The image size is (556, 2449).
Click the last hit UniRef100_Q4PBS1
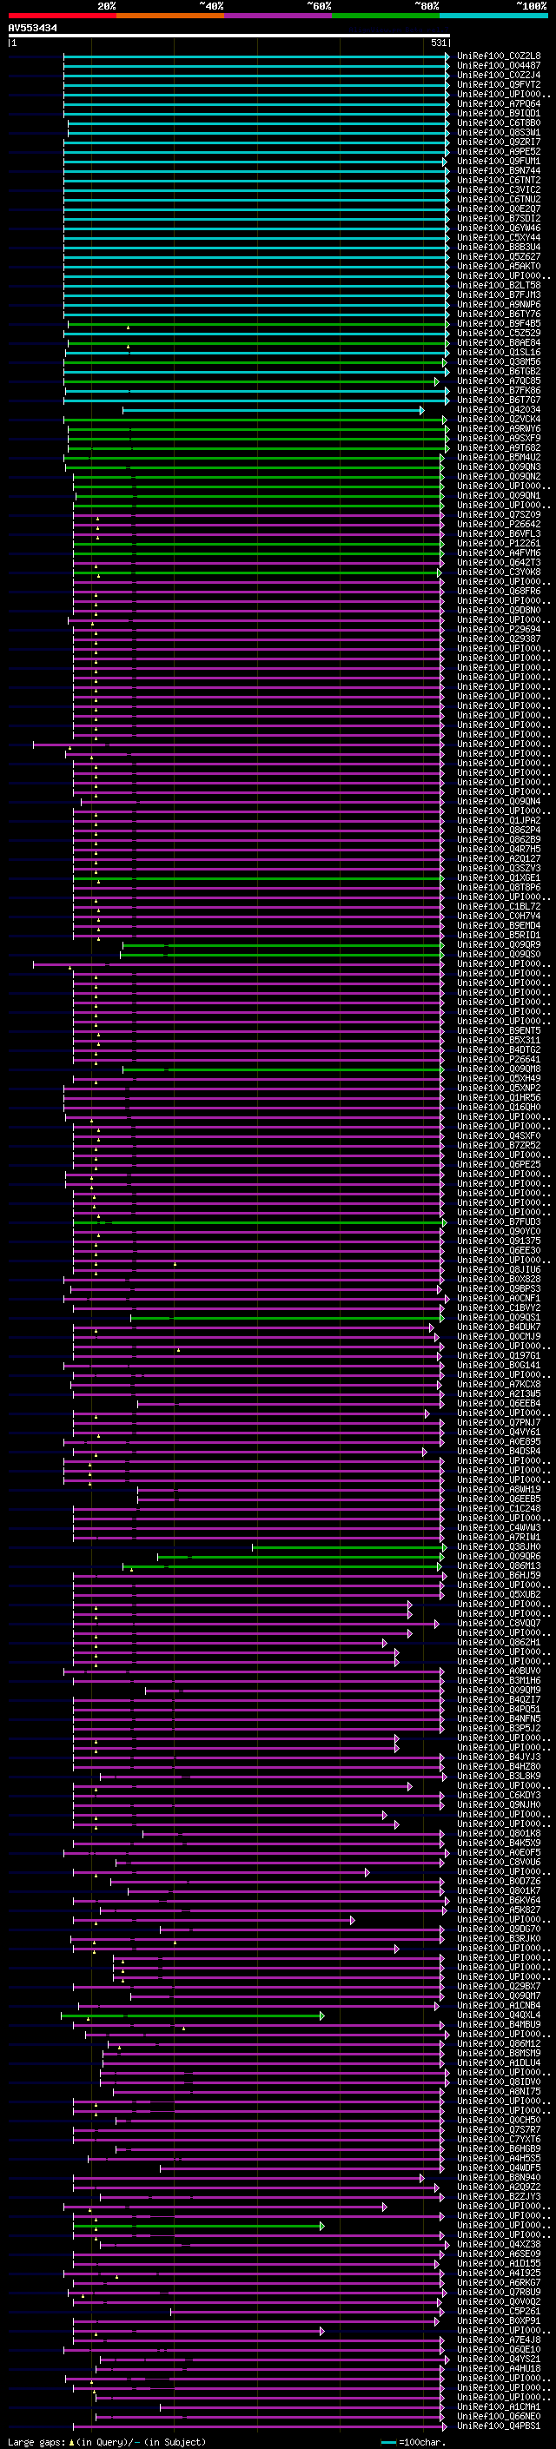(x=499, y=2426)
